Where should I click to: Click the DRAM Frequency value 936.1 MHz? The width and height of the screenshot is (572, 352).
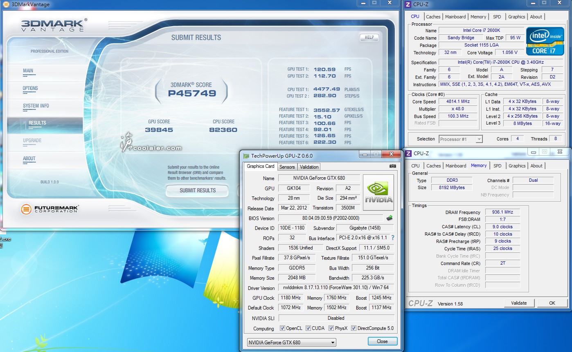(503, 212)
